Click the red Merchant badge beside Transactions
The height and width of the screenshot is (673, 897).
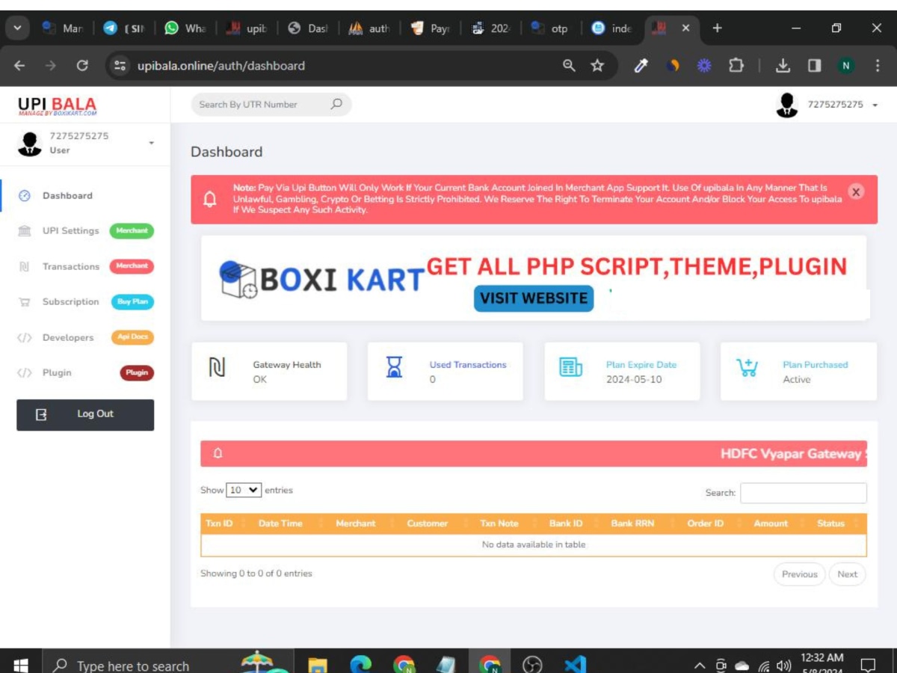pos(132,266)
